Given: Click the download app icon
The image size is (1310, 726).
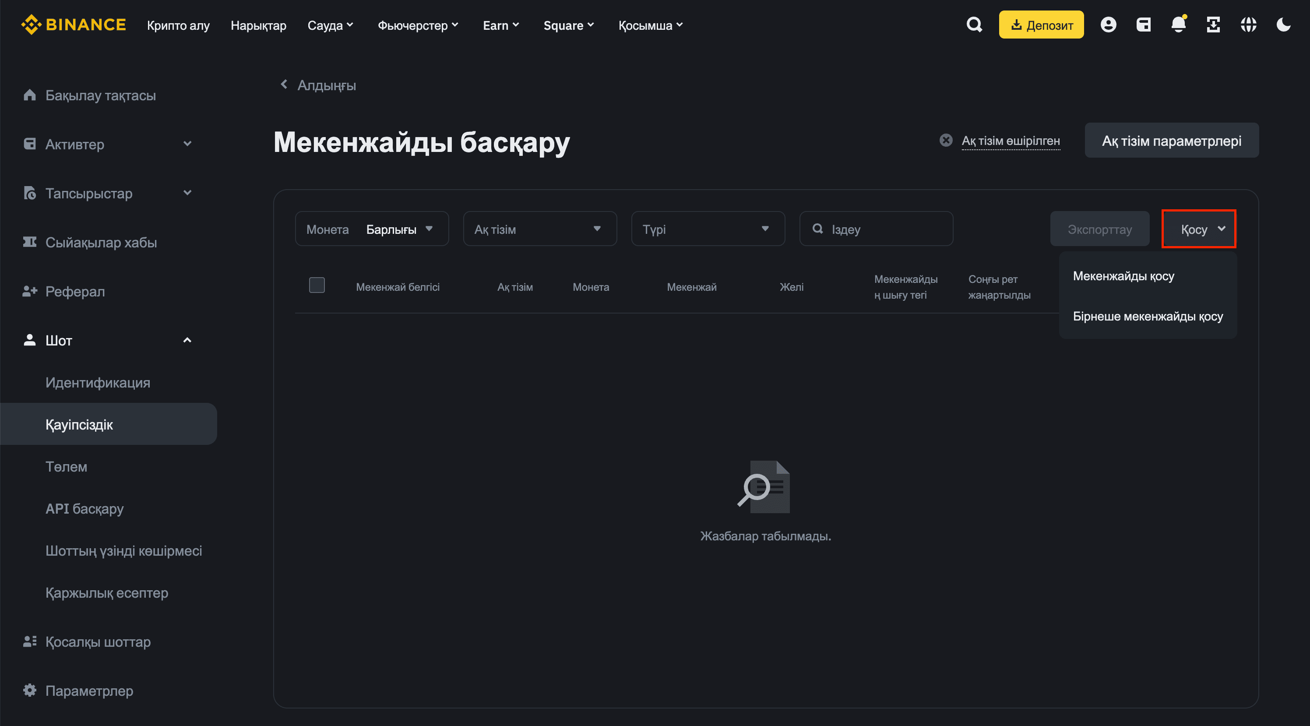Looking at the screenshot, I should click(1213, 25).
